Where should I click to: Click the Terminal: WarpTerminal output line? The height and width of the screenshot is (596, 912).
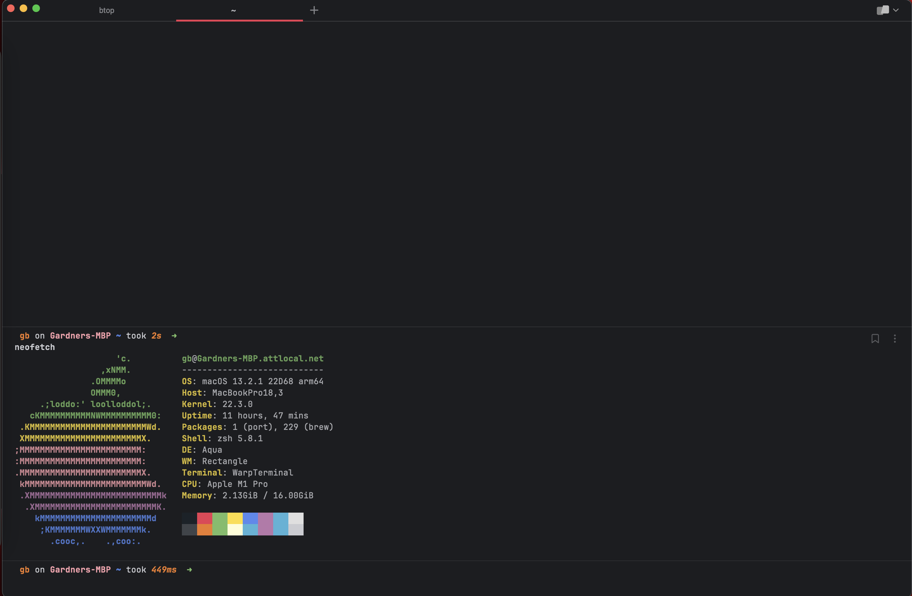pyautogui.click(x=237, y=473)
